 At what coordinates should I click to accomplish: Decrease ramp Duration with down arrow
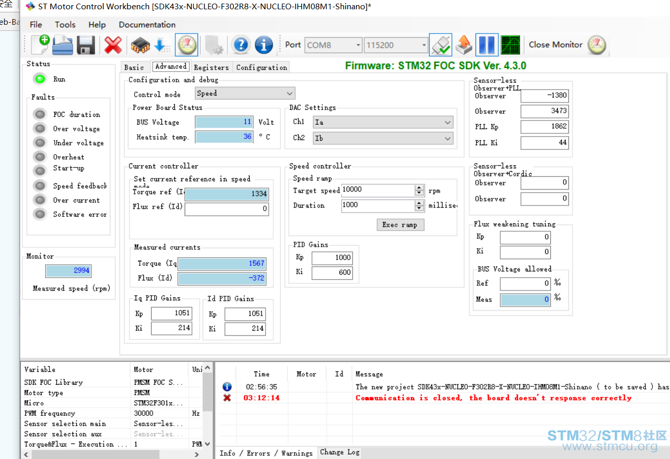pyautogui.click(x=419, y=208)
